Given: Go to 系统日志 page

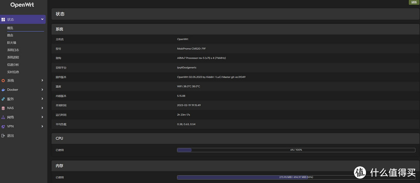Looking at the screenshot, I should coord(13,50).
